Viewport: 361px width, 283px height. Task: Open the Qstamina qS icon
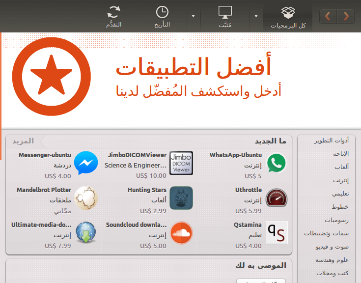[277, 232]
